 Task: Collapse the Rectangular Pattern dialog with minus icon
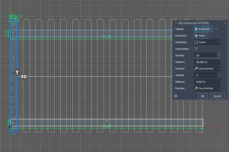[176, 22]
